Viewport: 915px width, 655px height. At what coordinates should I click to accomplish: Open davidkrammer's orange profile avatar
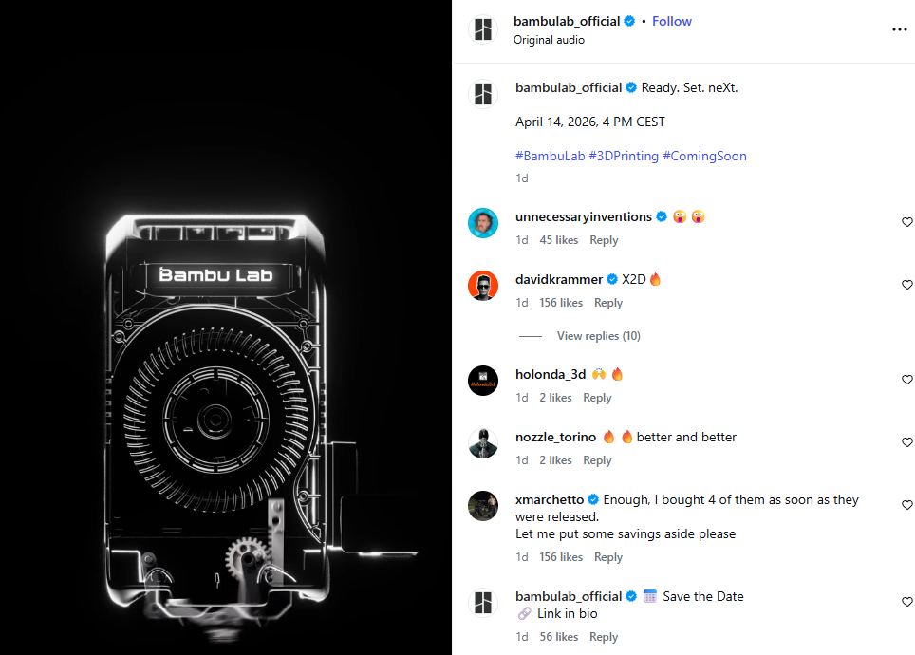click(x=483, y=286)
